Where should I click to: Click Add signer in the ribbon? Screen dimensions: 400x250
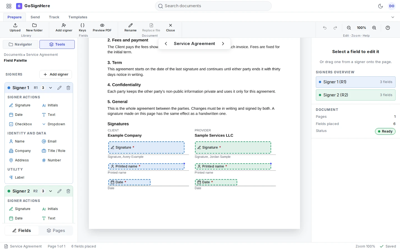[x=64, y=27]
